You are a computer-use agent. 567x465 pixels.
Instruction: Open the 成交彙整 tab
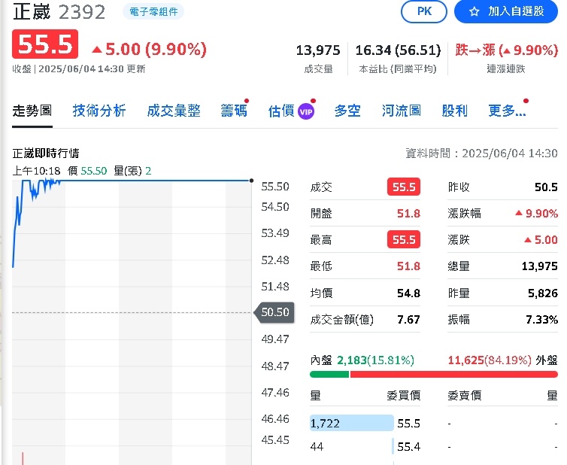[x=174, y=111]
